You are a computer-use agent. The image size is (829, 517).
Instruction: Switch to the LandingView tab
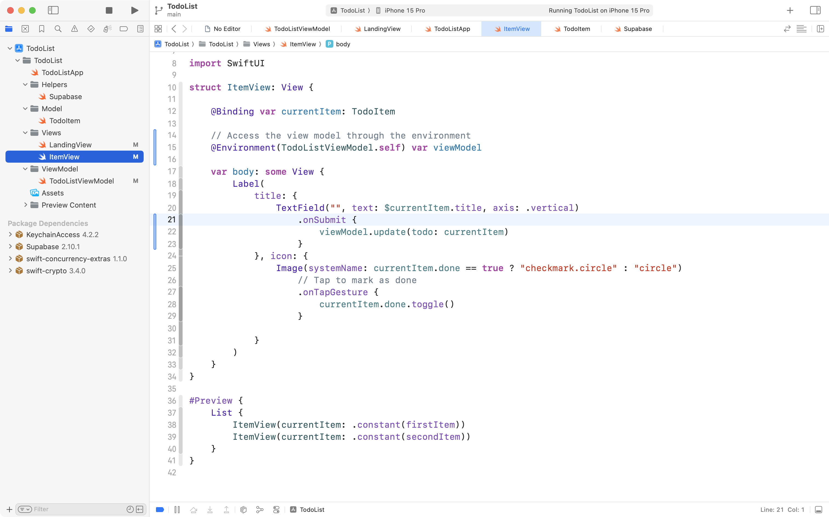click(x=377, y=29)
